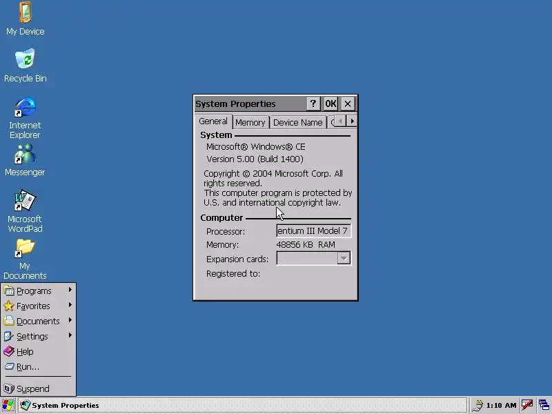Click the Processor text field
The image size is (552, 414).
click(313, 231)
